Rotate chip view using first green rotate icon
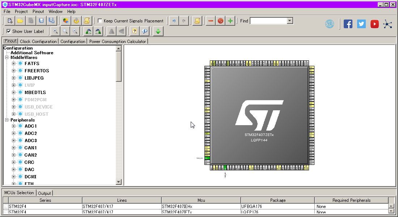 pos(88,31)
